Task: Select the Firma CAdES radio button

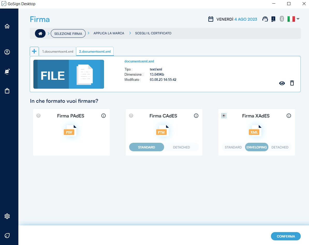Action: tap(131, 116)
